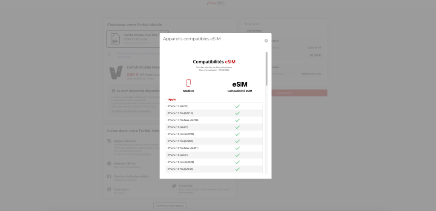
Task: Click the 'Vos forfaits' summary heading
Action: [x=254, y=31]
